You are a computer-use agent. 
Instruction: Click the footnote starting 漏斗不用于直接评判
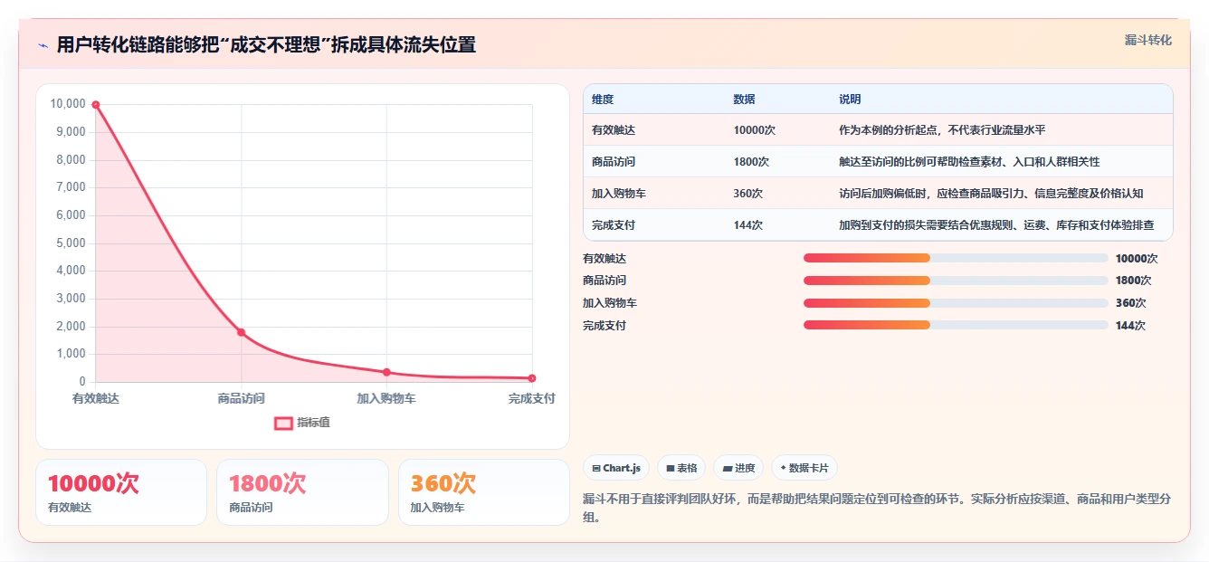(878, 509)
